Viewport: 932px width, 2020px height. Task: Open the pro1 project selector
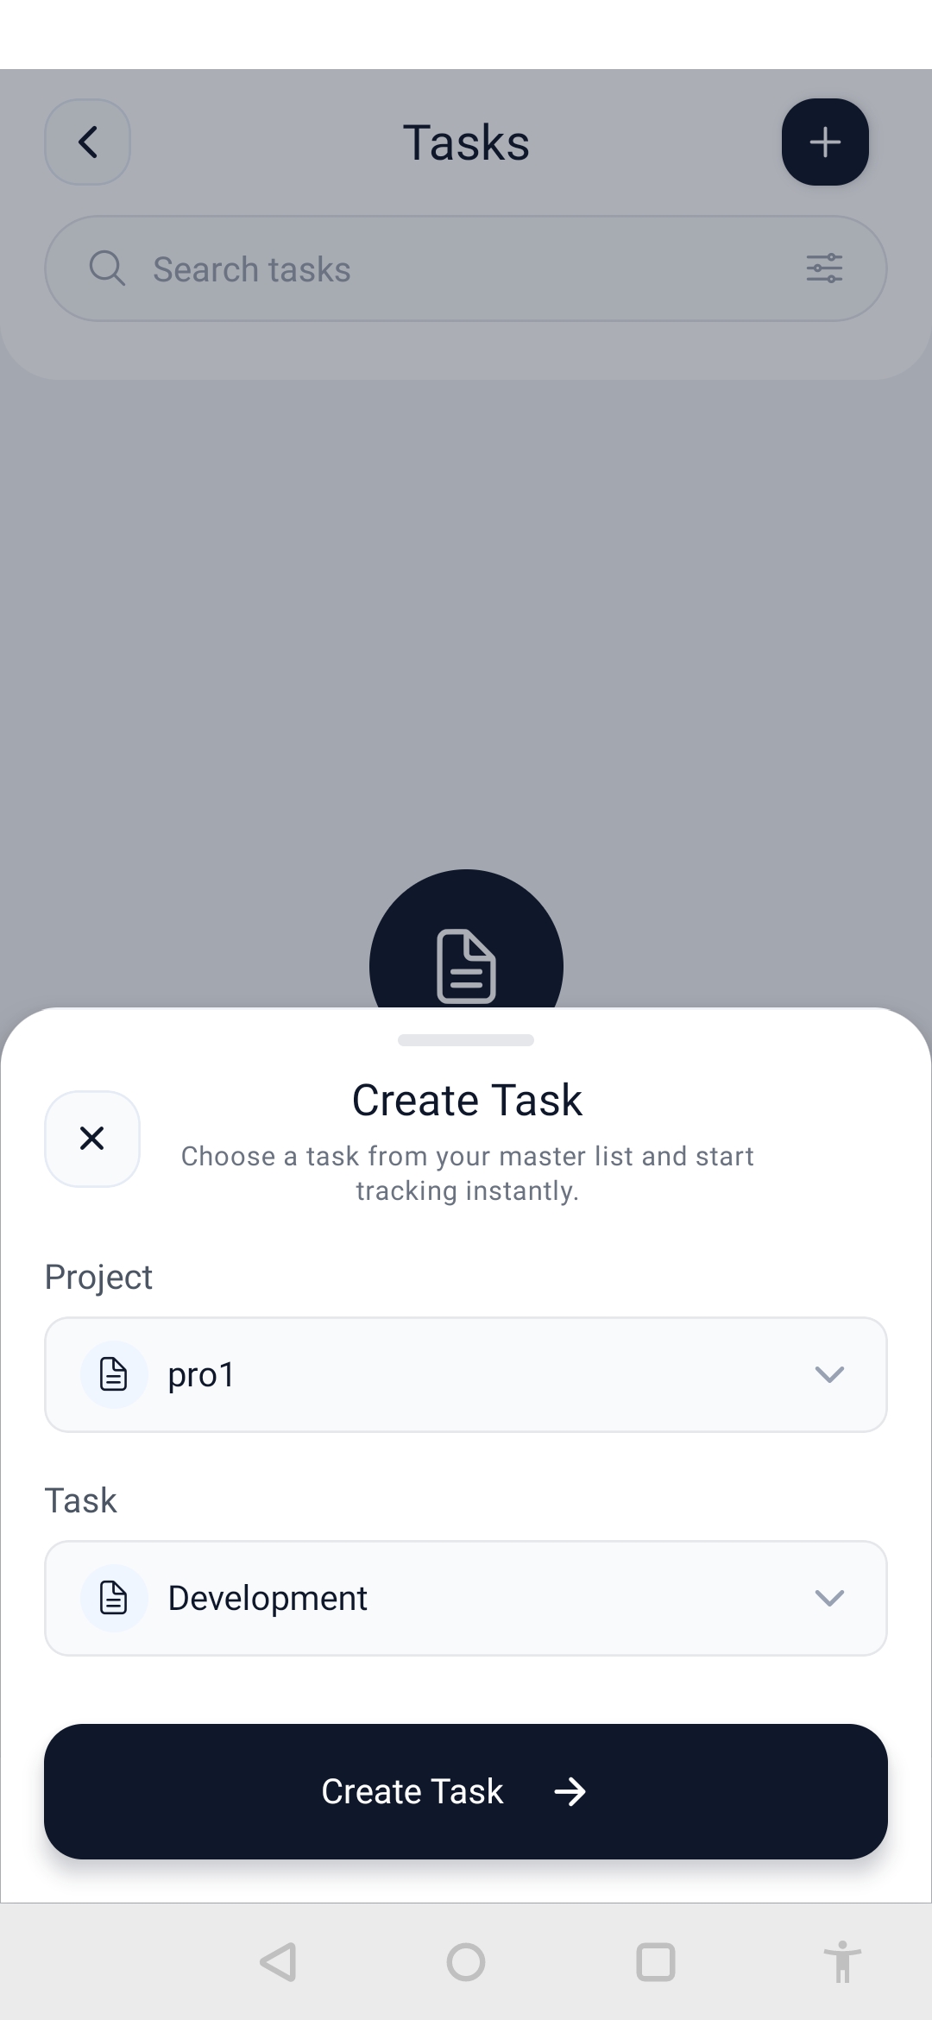[466, 1374]
